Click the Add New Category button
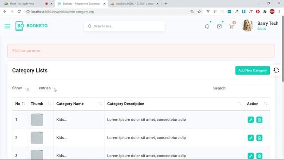 pos(252,70)
